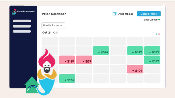Select the second sidebar menu item
The height and width of the screenshot is (98, 175).
[22, 26]
